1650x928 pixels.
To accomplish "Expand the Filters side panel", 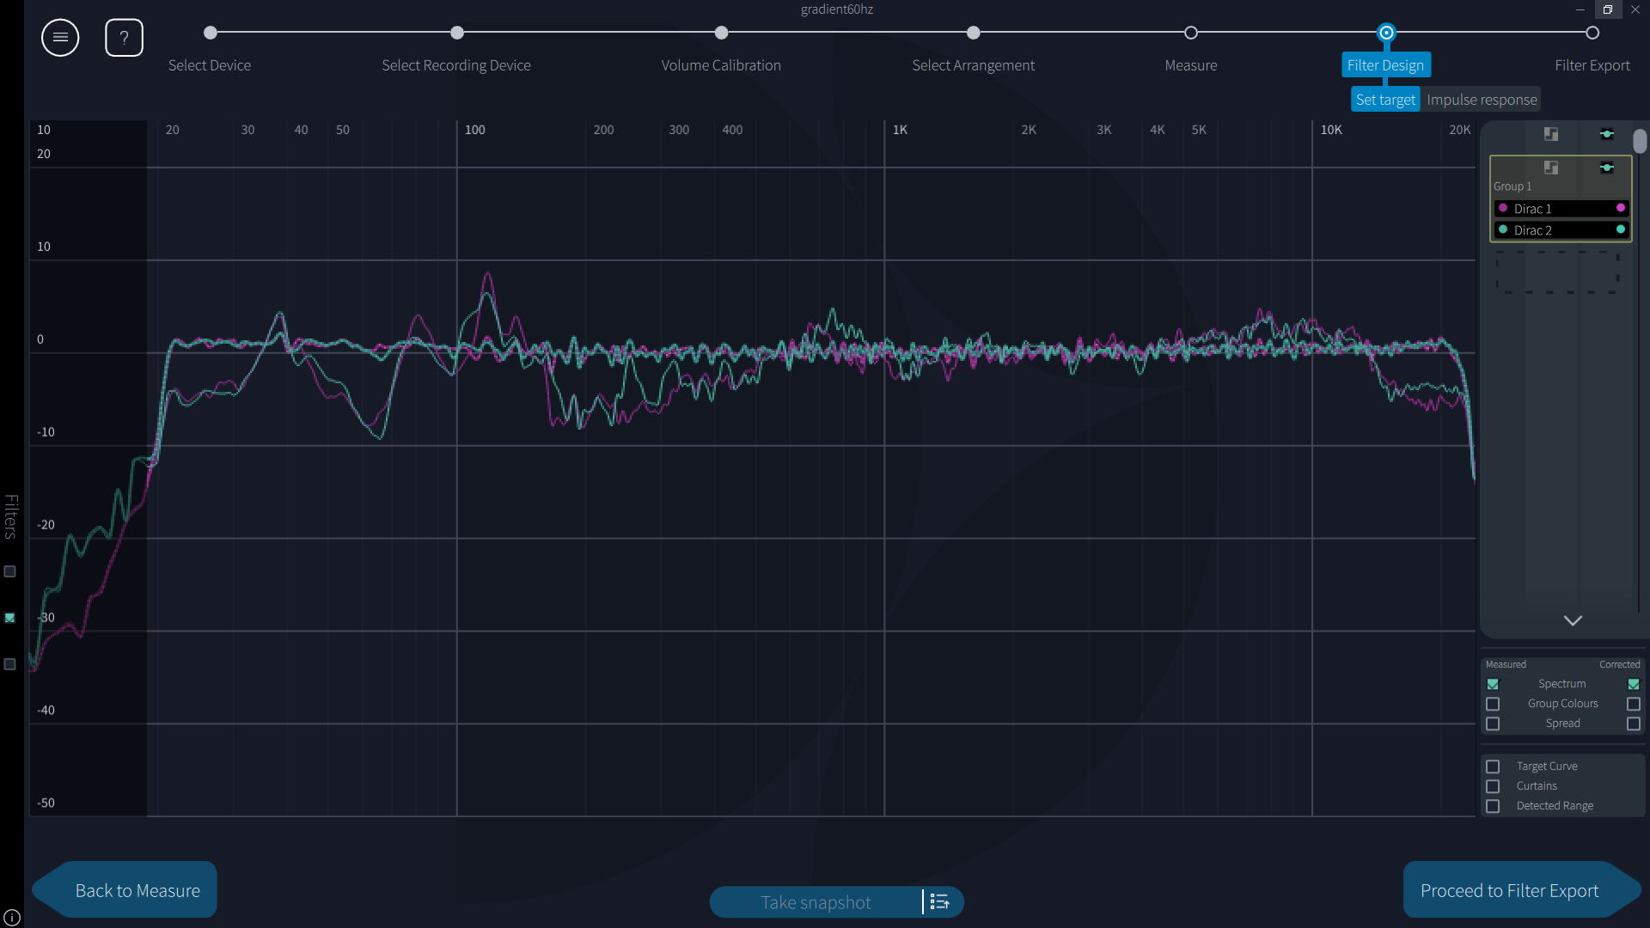I will (x=10, y=516).
